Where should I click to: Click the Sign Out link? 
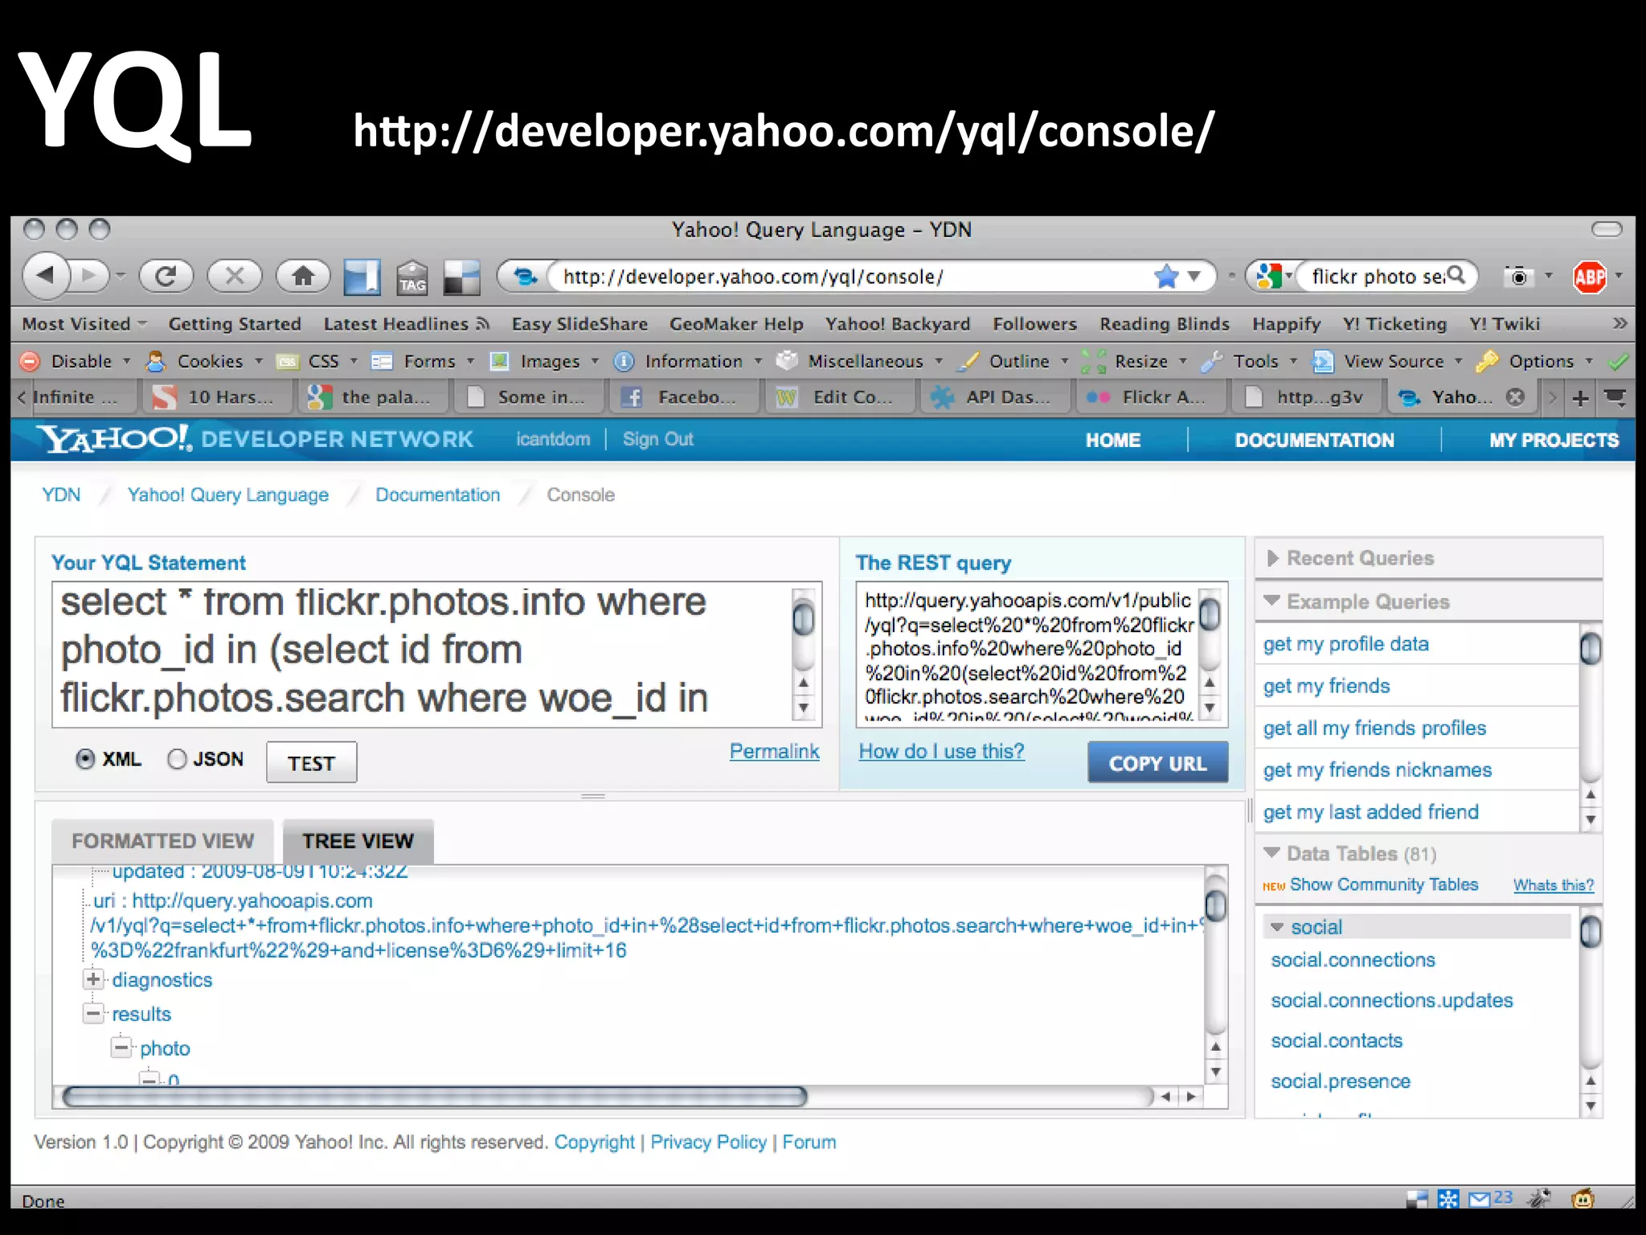pos(657,439)
